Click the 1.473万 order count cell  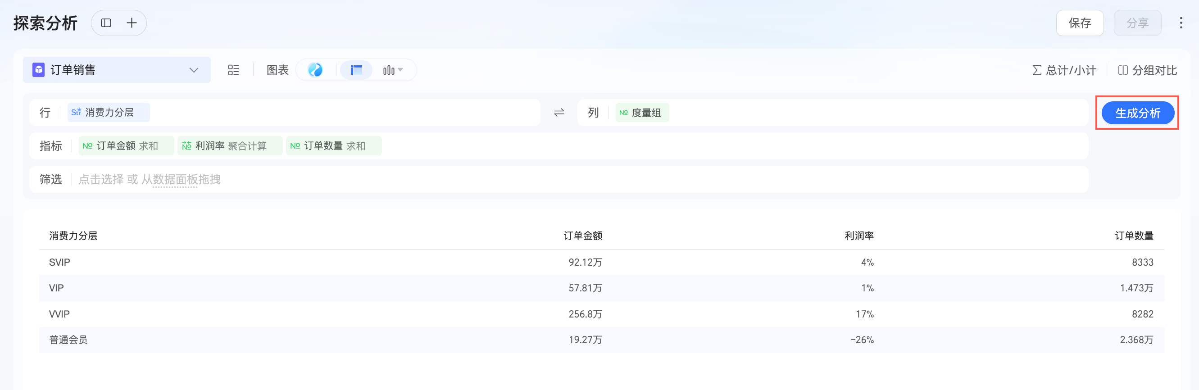pos(1137,288)
